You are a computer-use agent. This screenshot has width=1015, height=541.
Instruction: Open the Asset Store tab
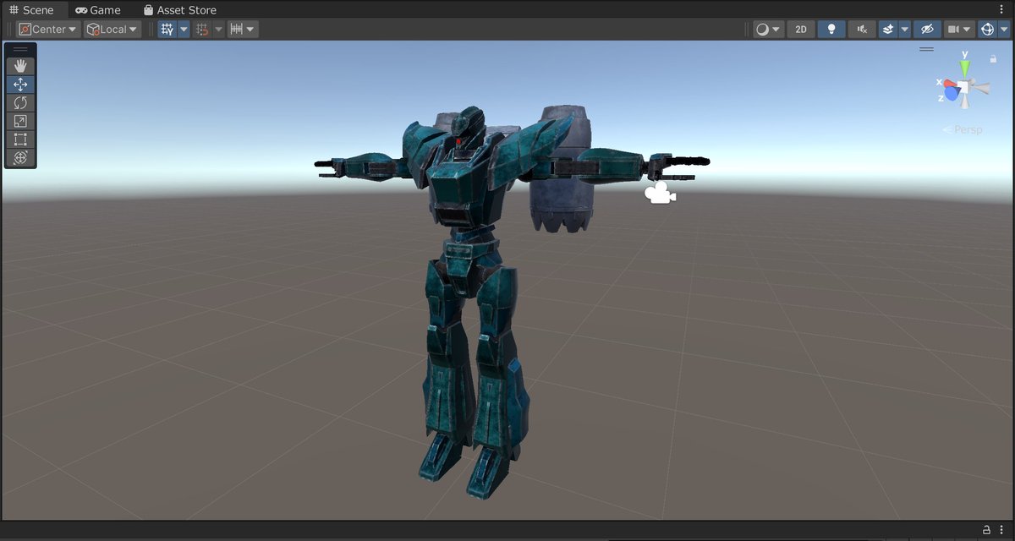179,10
